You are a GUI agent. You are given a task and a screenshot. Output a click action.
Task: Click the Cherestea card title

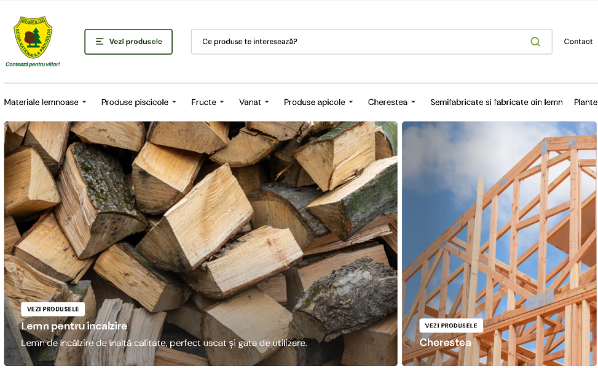[x=445, y=342]
